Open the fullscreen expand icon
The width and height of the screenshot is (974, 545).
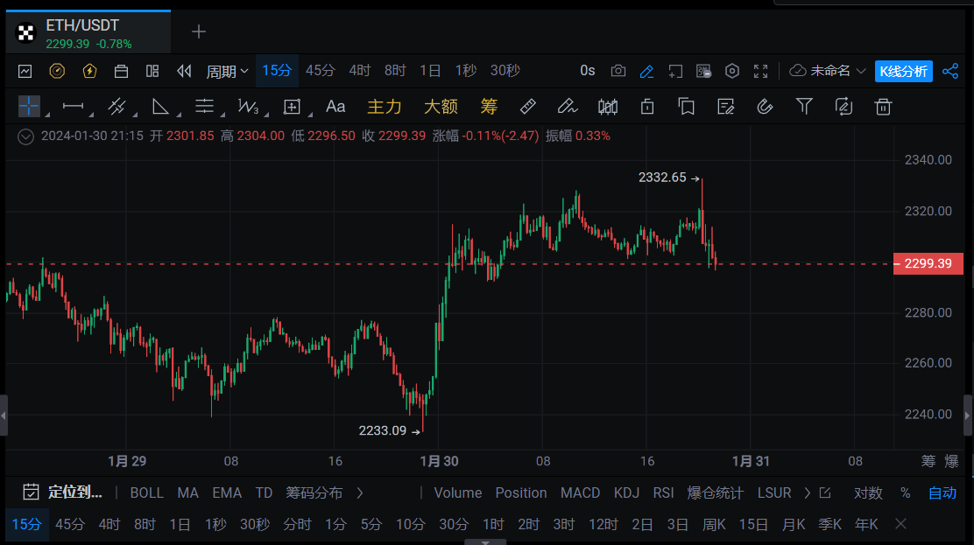tap(760, 71)
